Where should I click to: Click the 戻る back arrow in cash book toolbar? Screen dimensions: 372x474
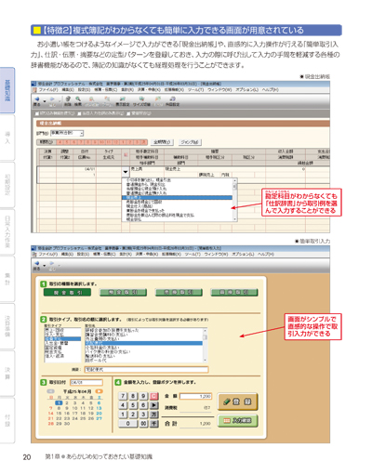point(37,100)
